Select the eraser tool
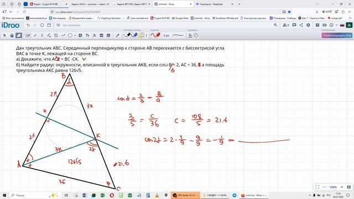 coord(19,35)
